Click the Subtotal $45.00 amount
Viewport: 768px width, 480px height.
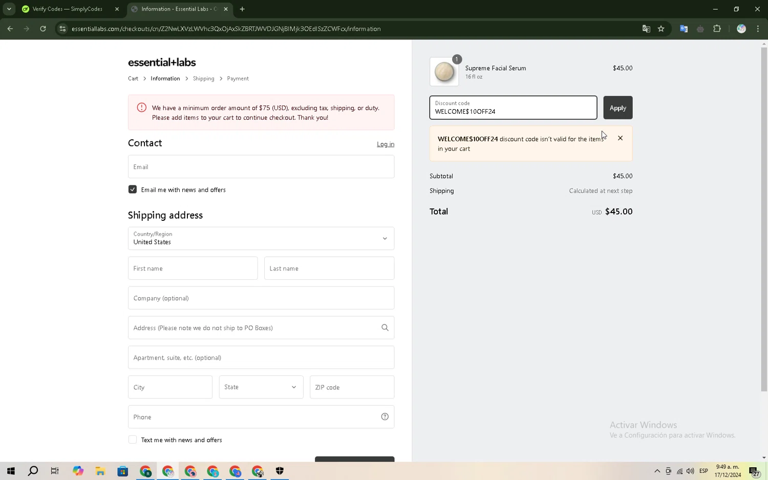click(x=623, y=176)
